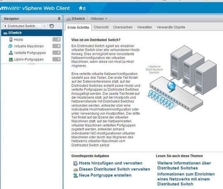Click Diesen Distributed Switch verwalten link
This screenshot has width=223, height=189.
click(114, 169)
